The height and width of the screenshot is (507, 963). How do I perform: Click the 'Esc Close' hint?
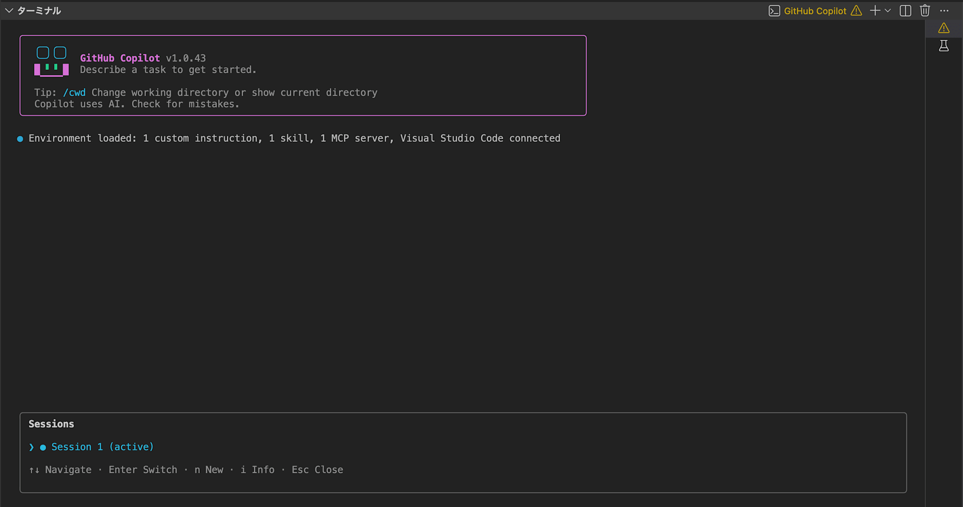tap(317, 470)
